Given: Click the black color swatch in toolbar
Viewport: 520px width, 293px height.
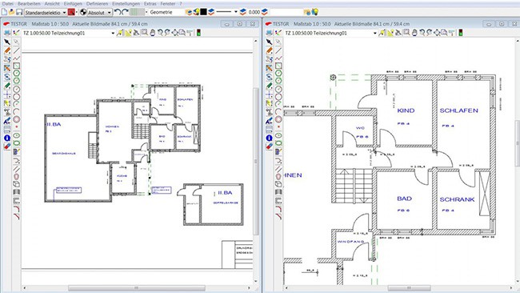Looking at the screenshot, I should (203, 12).
